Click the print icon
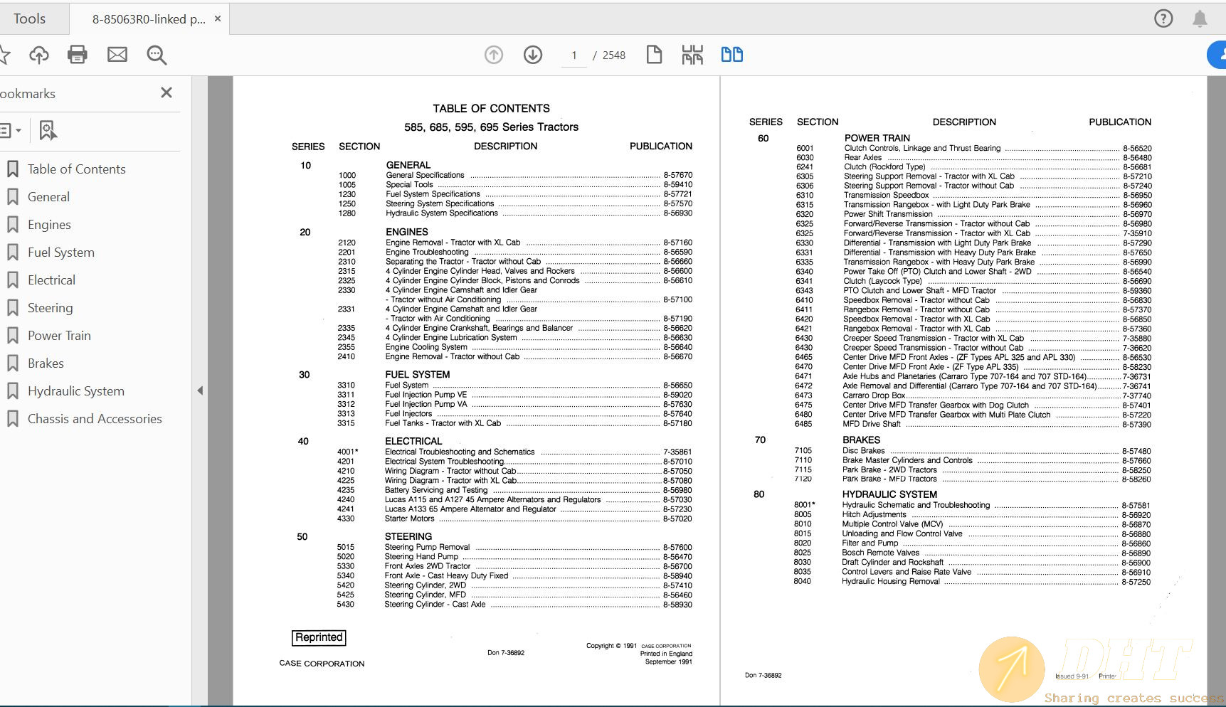This screenshot has width=1226, height=707. pos(77,55)
